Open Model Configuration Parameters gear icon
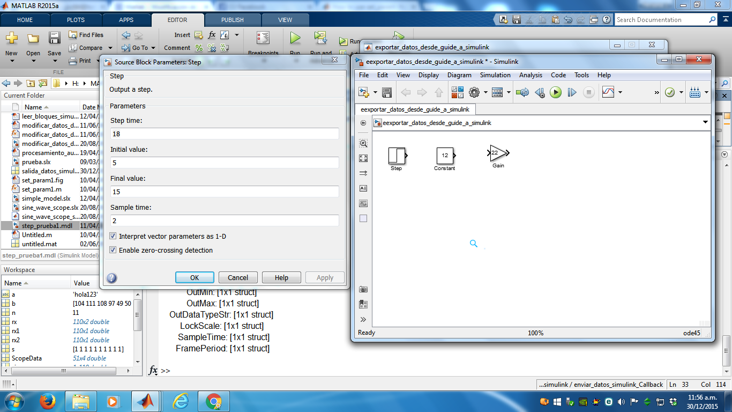732x412 pixels. pyautogui.click(x=474, y=92)
